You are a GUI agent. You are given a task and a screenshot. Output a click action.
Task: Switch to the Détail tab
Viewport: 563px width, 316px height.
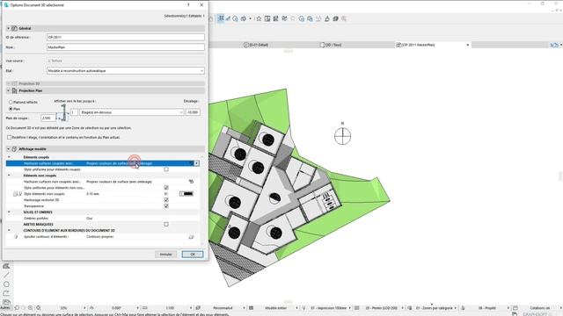(x=256, y=45)
